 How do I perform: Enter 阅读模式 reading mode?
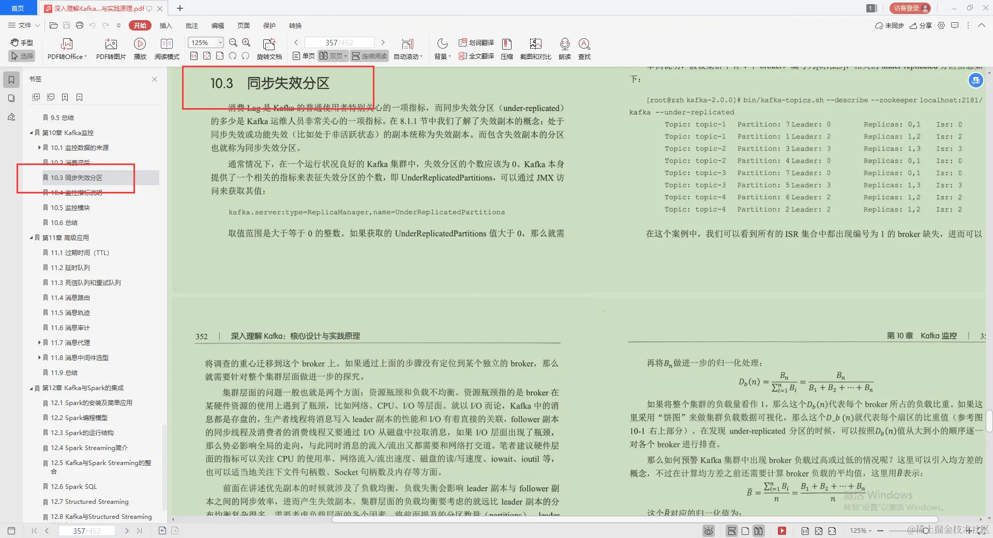point(167,49)
